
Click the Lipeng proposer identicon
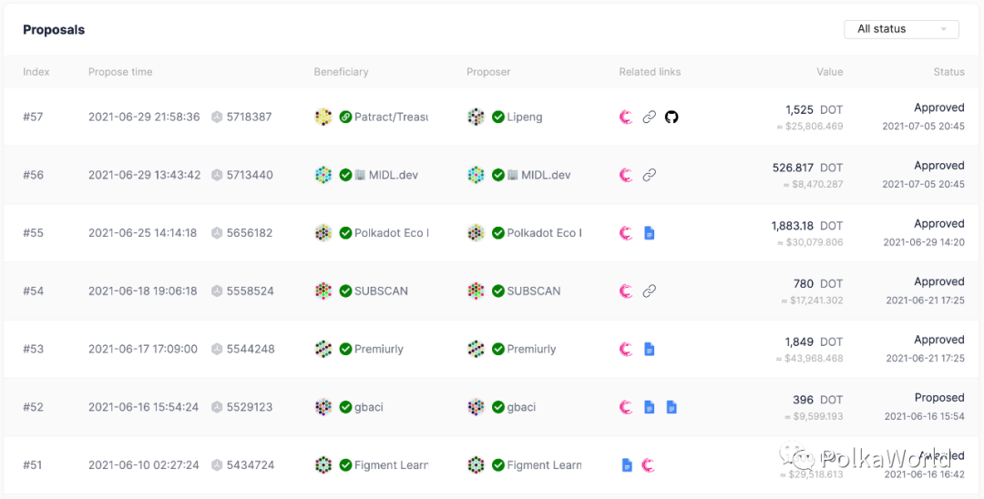(x=477, y=117)
